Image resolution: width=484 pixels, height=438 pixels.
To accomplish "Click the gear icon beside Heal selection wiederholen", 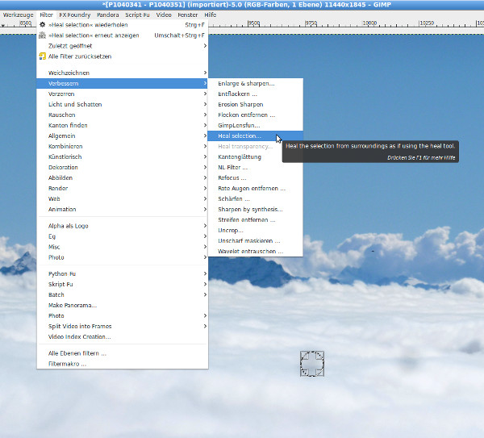I will tap(43, 25).
